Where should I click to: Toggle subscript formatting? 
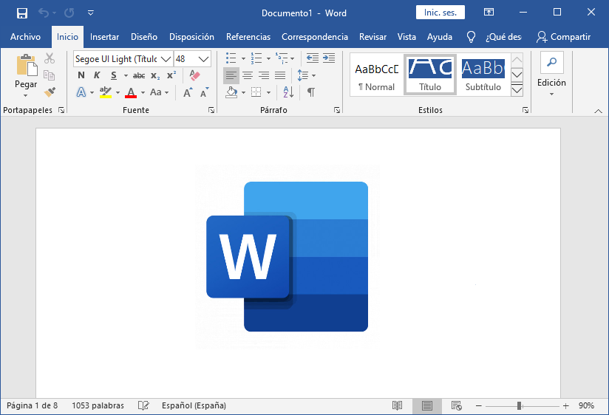point(155,75)
